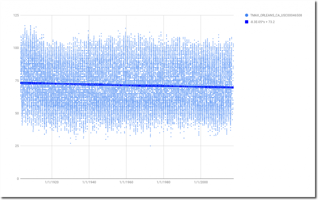318x200 pixels.
Task: Click the left start of the trendline
Action: click(21, 83)
